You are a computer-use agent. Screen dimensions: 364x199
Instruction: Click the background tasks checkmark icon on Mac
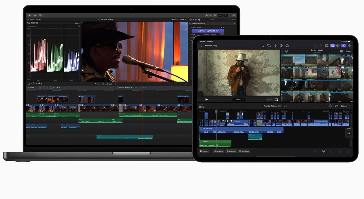coord(40,15)
